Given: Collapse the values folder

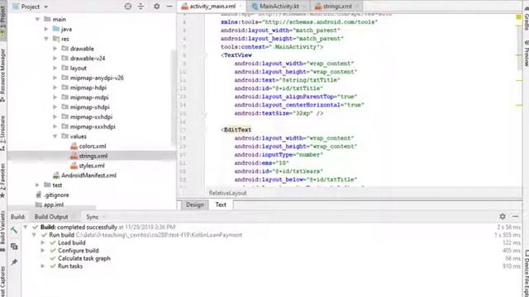Looking at the screenshot, I should pos(55,137).
